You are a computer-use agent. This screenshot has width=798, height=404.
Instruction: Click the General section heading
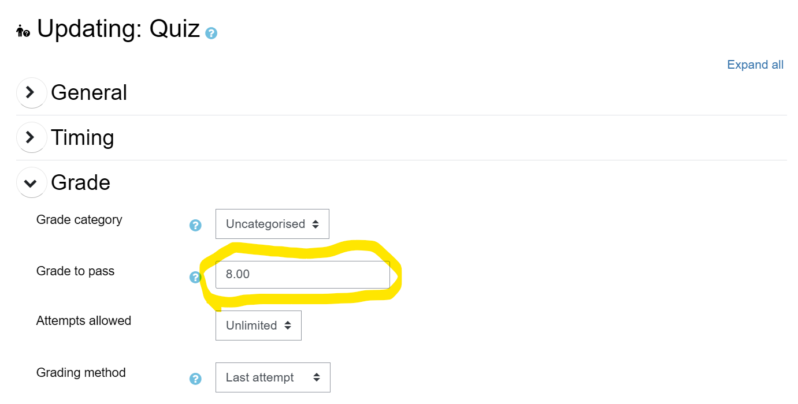tap(89, 92)
